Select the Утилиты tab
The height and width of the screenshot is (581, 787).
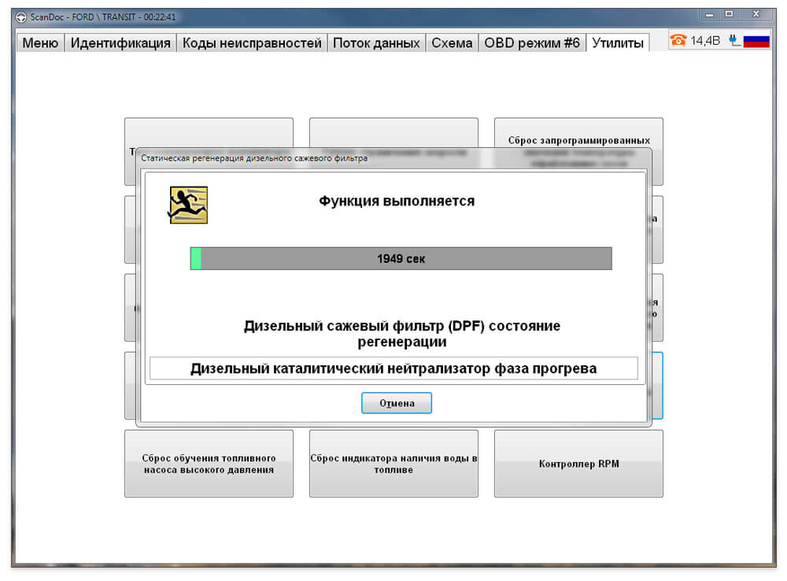click(x=618, y=43)
